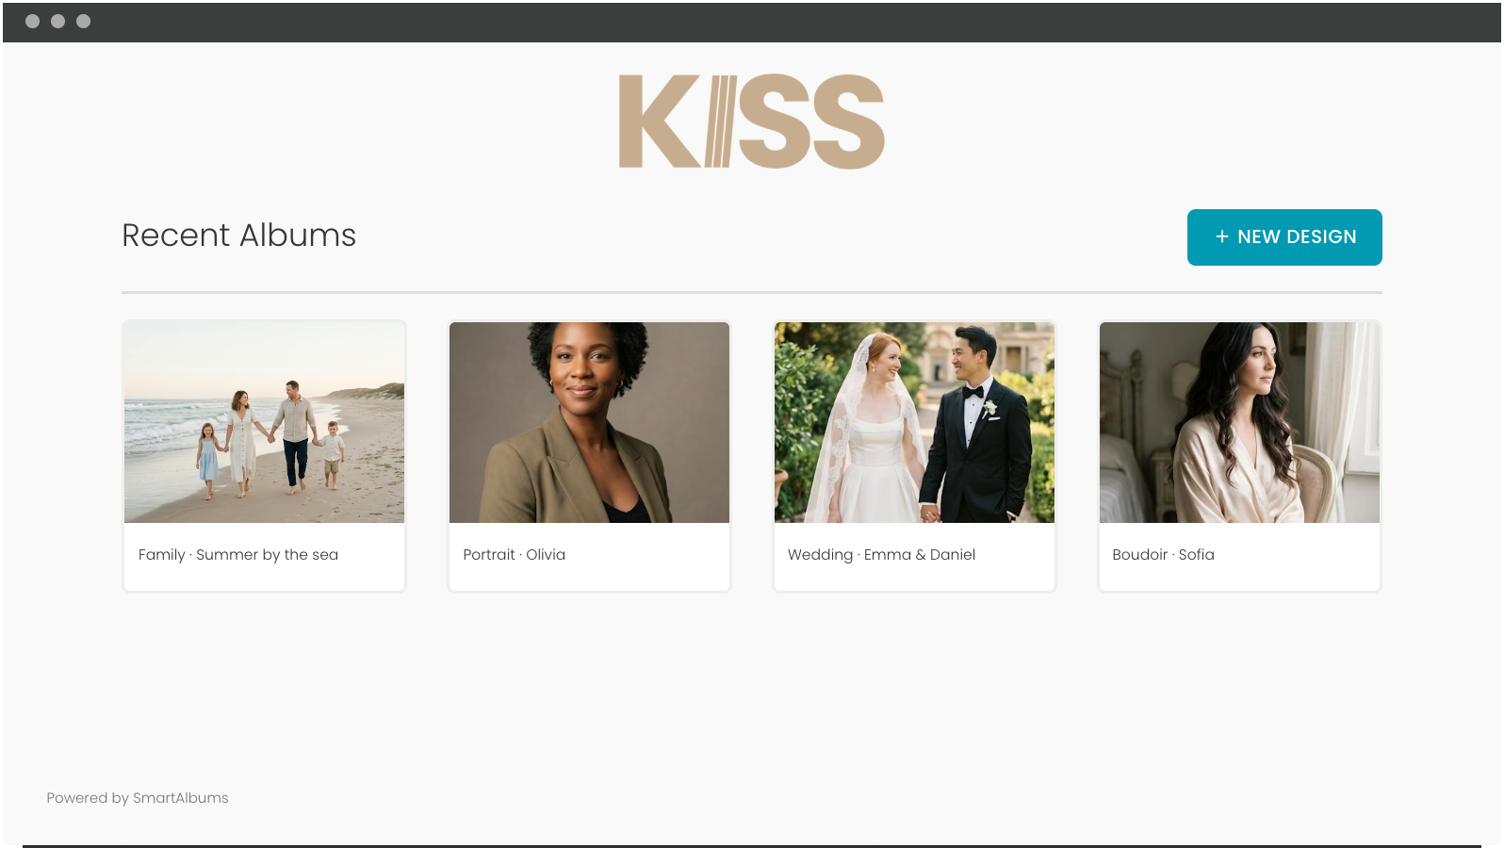The image size is (1504, 848).
Task: Select the 'Family · Summer by the sea' title
Action: pos(238,555)
